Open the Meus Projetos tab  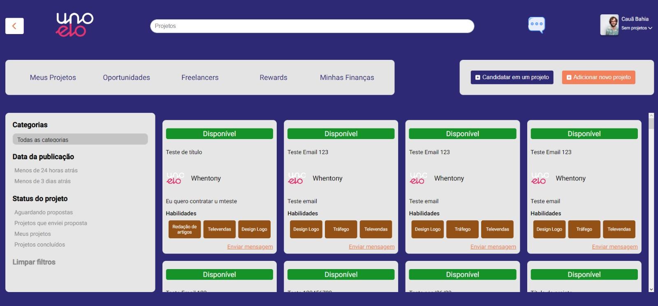point(53,78)
